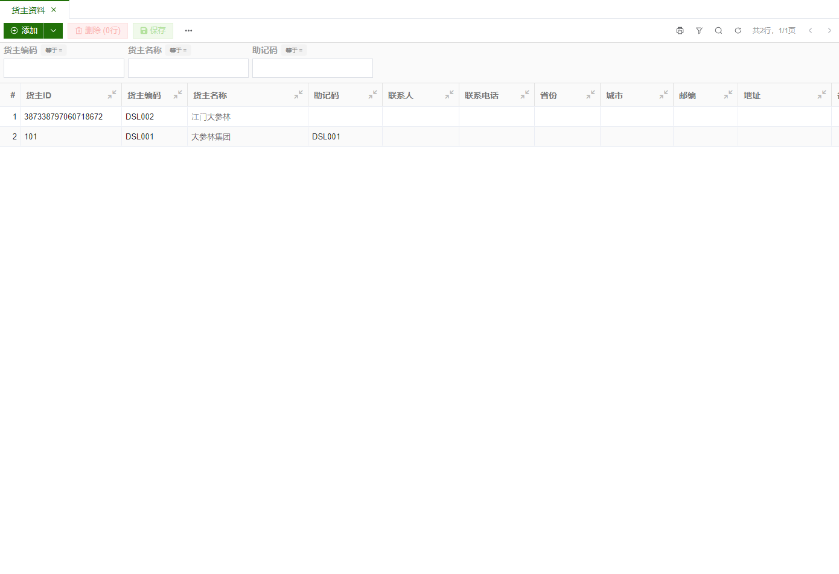Open the dropdown arrow beside 添加

(53, 31)
